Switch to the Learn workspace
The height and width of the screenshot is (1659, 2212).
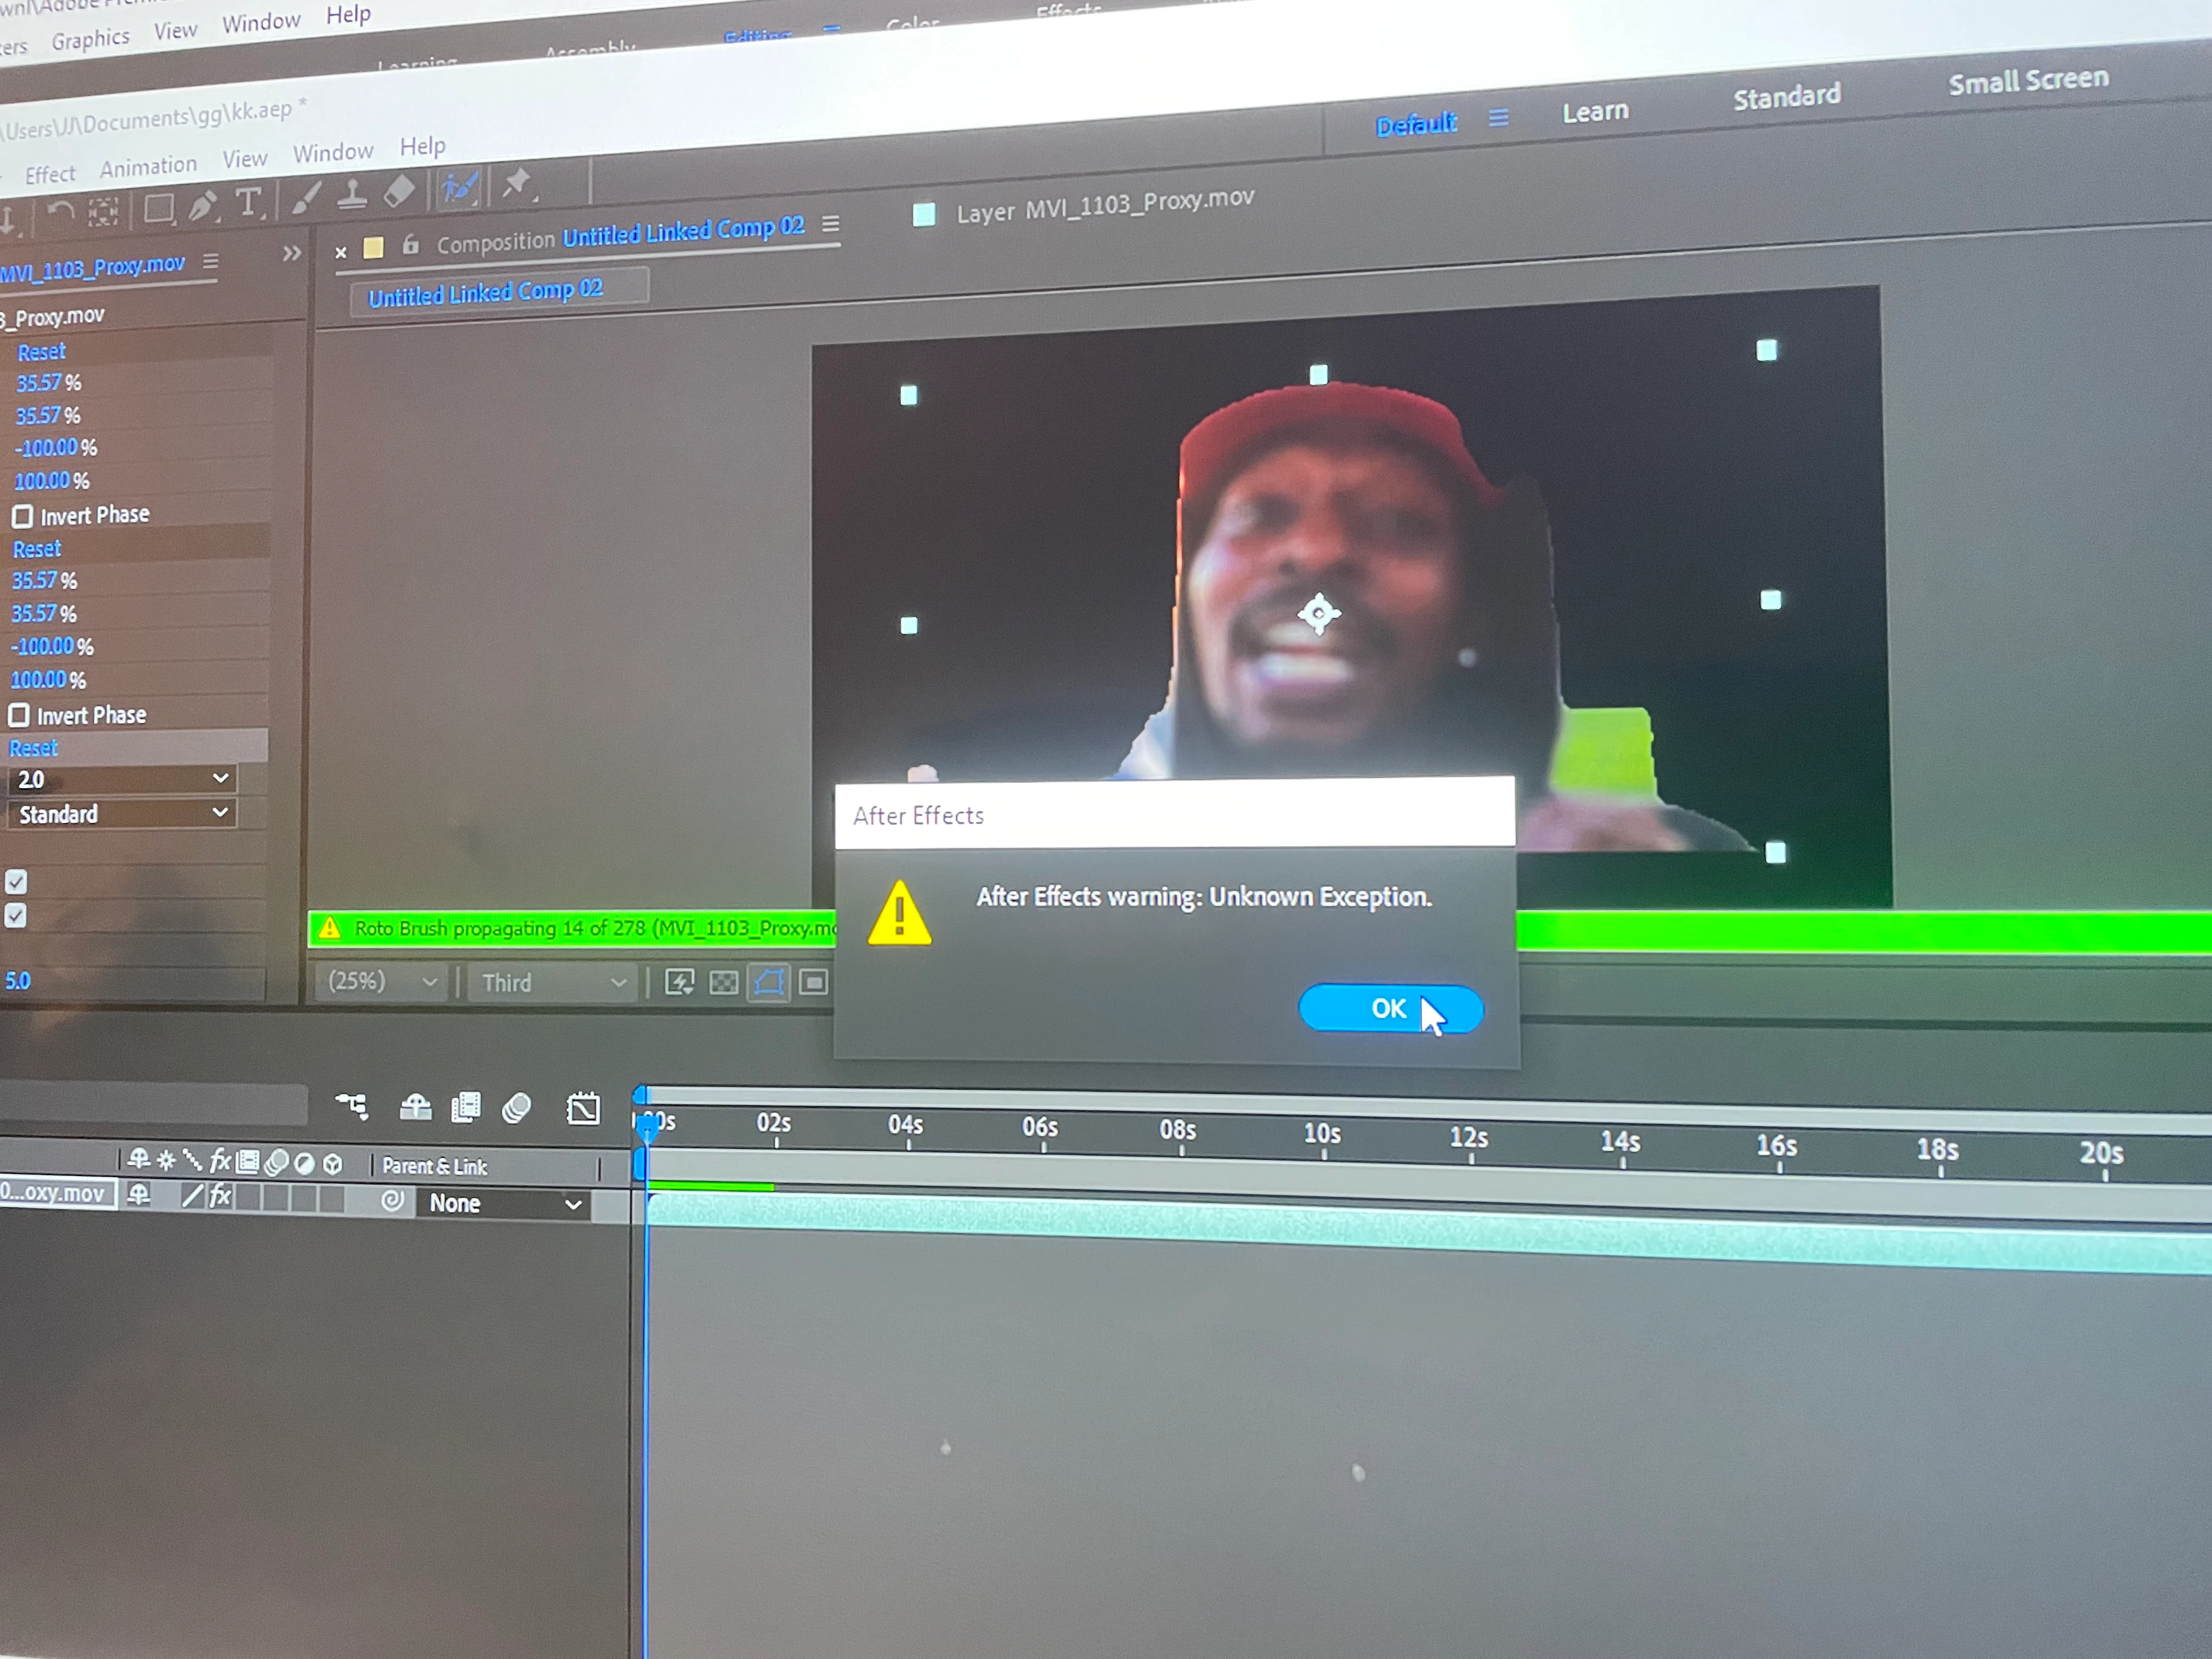(x=1595, y=112)
